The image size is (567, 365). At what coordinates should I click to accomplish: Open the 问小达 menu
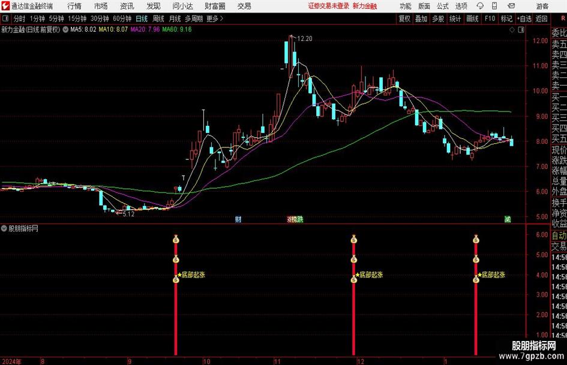tap(182, 6)
